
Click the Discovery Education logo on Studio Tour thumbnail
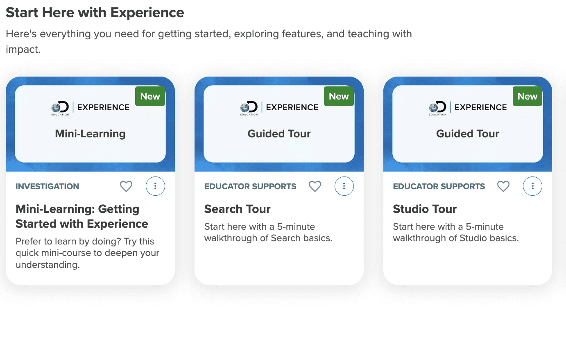[437, 108]
